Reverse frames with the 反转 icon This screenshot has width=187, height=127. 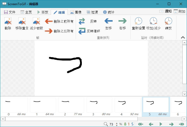pyautogui.click(x=88, y=21)
